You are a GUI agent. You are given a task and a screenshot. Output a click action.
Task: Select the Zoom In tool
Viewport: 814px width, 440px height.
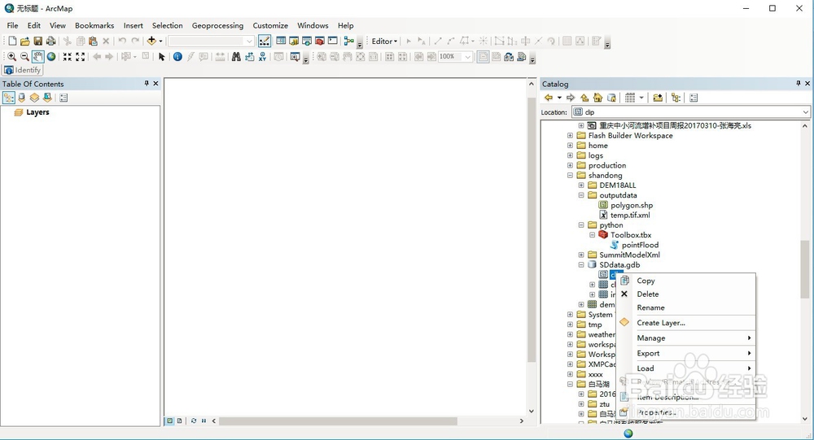pos(11,57)
